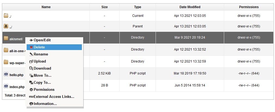Click the Open/Edit arrow icon
Image resolution: width=275 pixels, height=112 pixels.
tap(31, 40)
